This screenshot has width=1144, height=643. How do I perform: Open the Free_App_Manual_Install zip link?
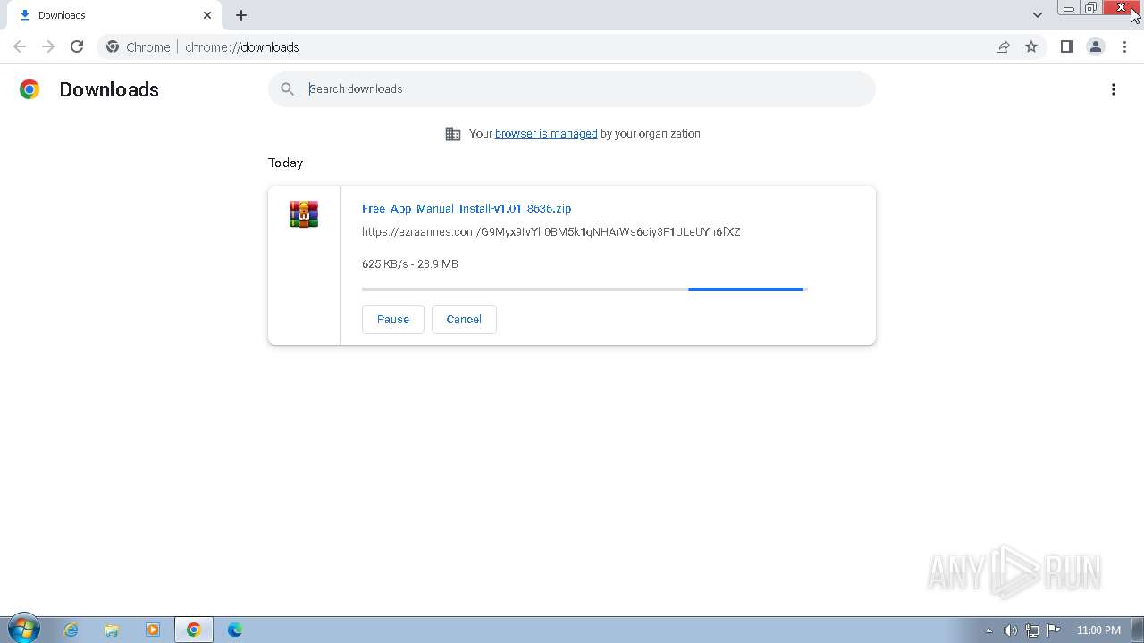[x=467, y=208]
